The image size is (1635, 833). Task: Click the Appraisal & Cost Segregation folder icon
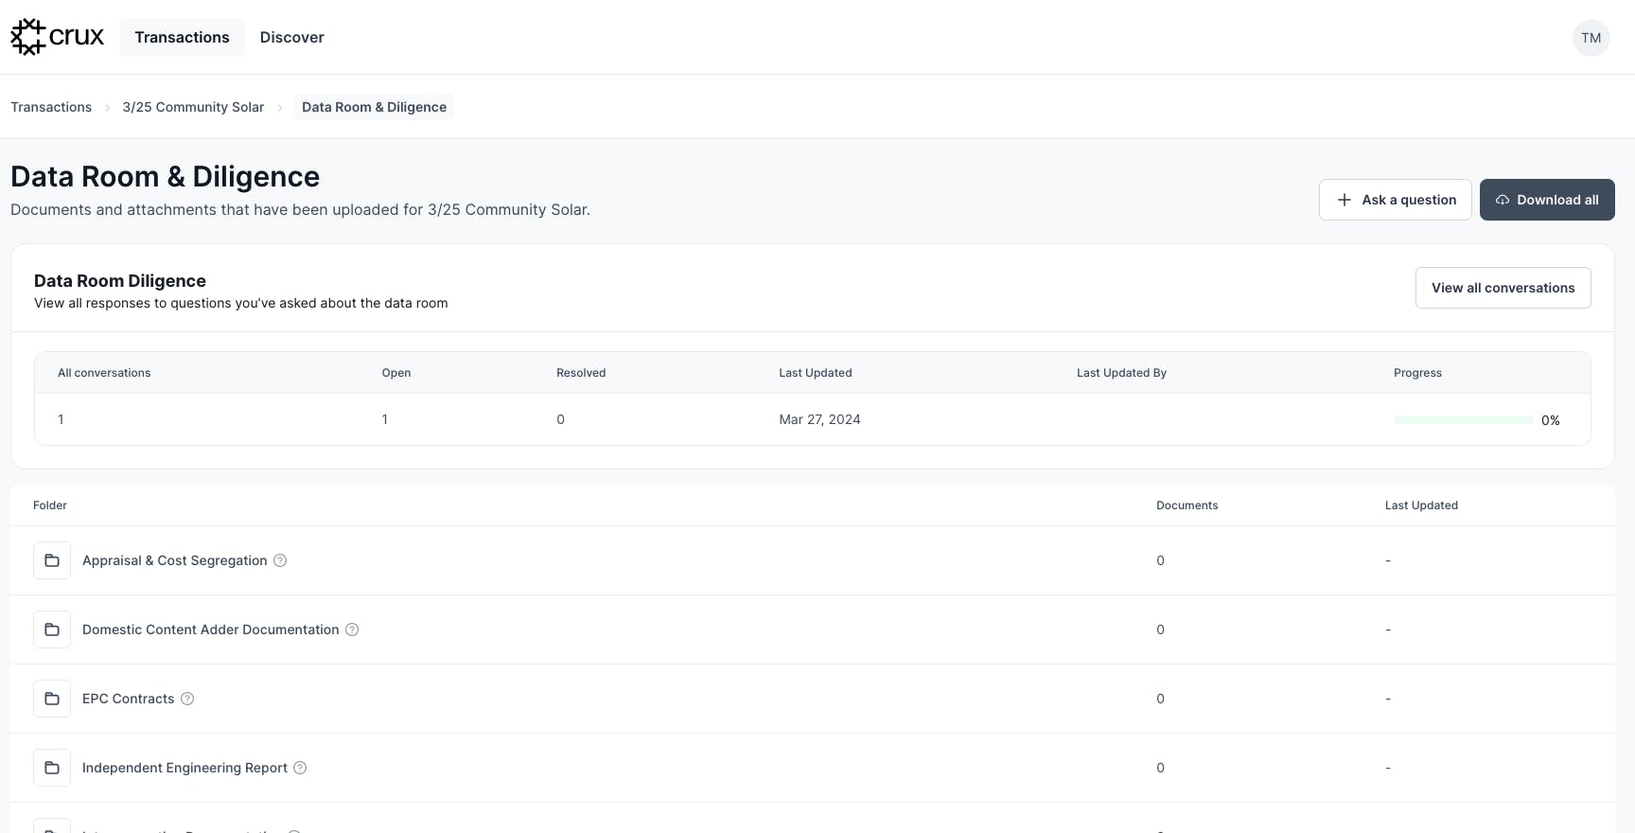52,560
